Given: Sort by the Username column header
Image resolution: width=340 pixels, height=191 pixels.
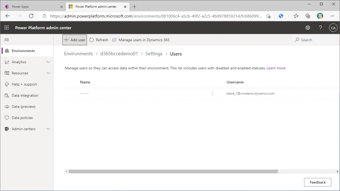Looking at the screenshot, I should pos(235,82).
